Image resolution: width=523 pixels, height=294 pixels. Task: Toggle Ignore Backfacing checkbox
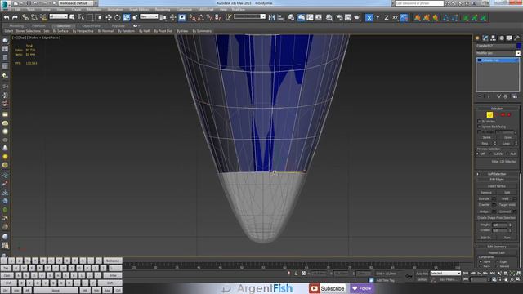[x=480, y=127]
